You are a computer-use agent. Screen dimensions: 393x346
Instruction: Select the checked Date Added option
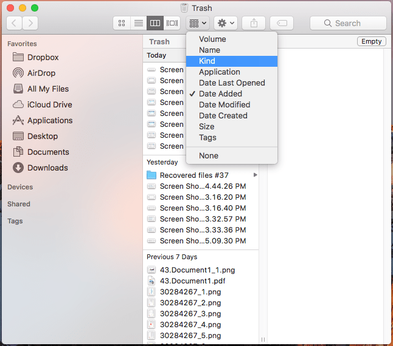pyautogui.click(x=232, y=93)
